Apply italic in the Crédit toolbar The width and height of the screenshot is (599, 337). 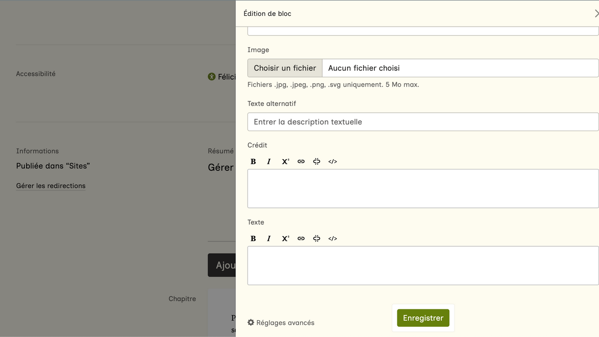pos(269,161)
